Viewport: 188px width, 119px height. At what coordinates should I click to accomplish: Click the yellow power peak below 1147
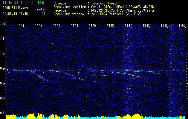pos(128,116)
